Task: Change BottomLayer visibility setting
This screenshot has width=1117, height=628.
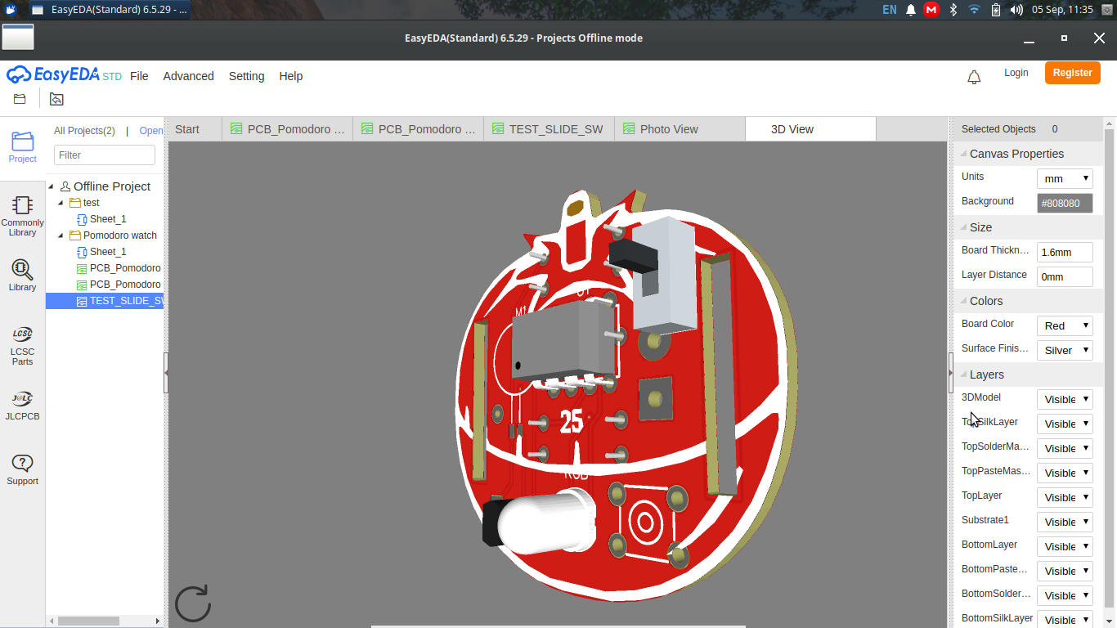Action: 1065,546
